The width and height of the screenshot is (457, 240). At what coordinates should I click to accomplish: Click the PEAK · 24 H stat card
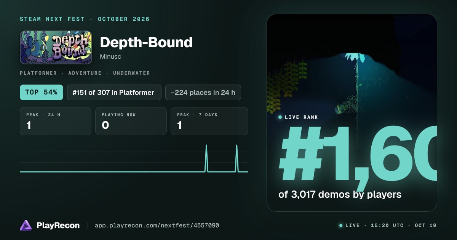pos(56,121)
